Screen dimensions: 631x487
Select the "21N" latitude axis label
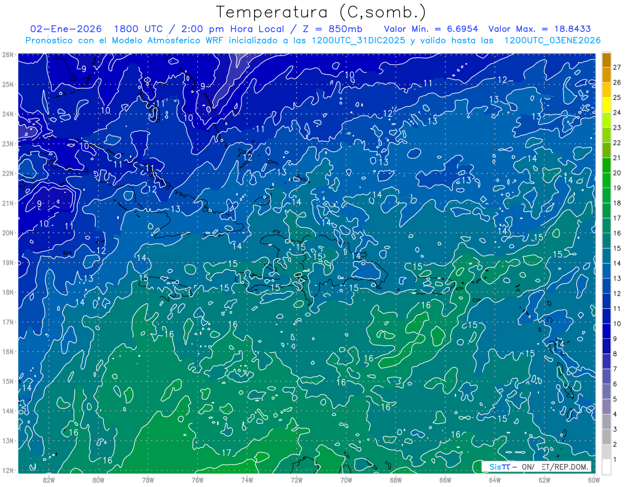tap(8, 203)
